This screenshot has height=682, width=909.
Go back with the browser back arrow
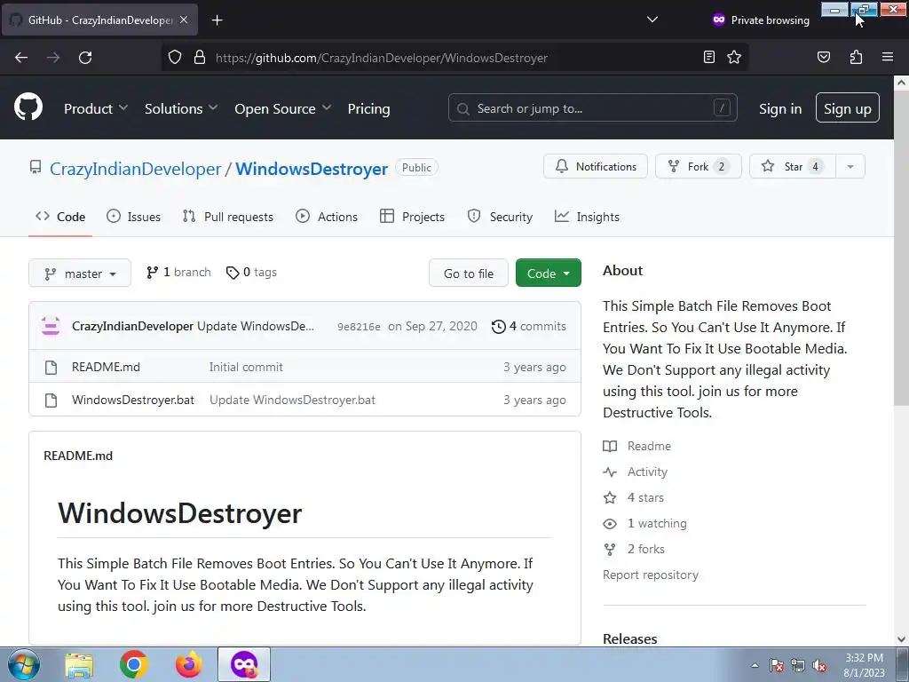point(21,58)
